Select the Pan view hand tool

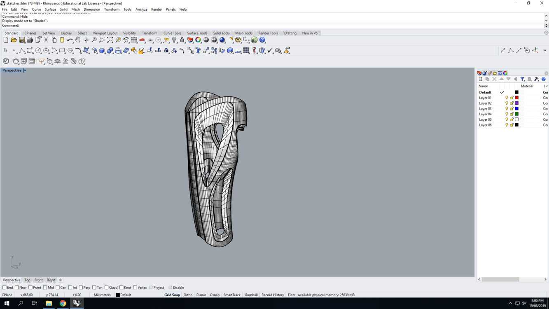click(78, 40)
